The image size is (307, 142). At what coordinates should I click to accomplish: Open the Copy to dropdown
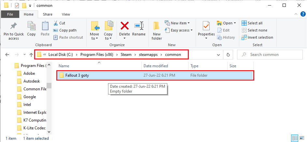coord(108,36)
